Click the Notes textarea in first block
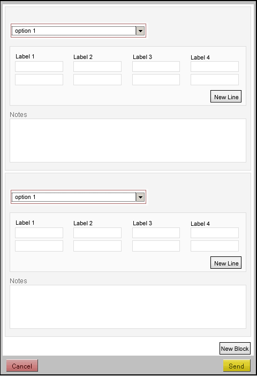 (x=128, y=141)
